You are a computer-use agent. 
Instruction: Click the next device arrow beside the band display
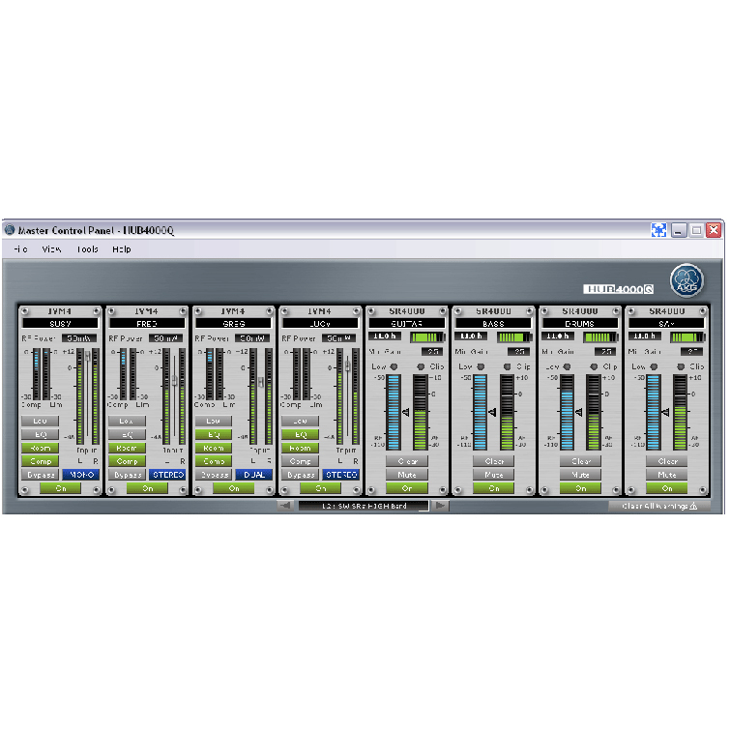click(x=440, y=506)
